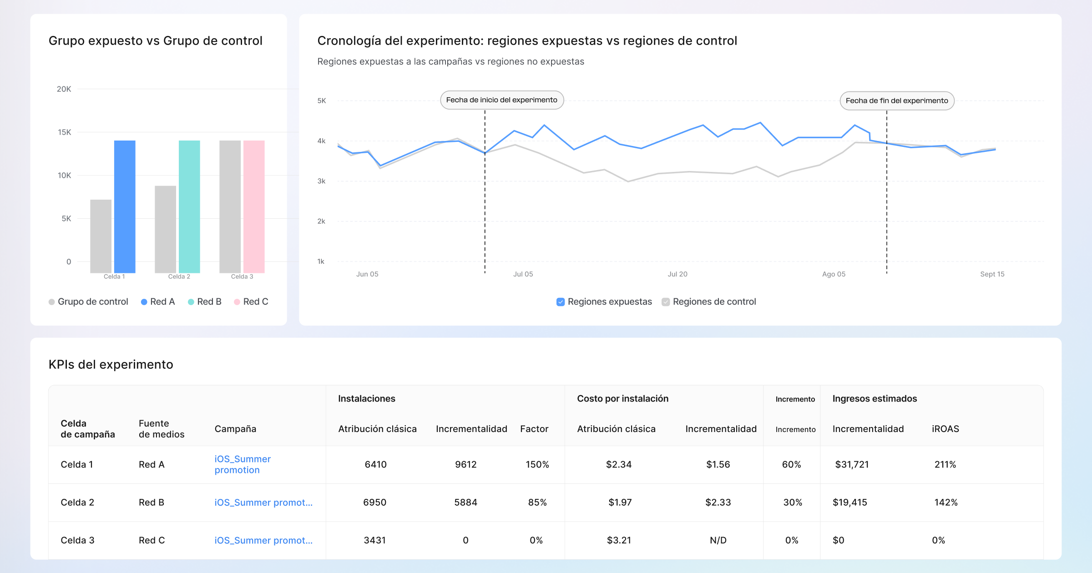This screenshot has width=1092, height=573.
Task: Toggle the Regiones de control checkbox
Action: (x=666, y=302)
